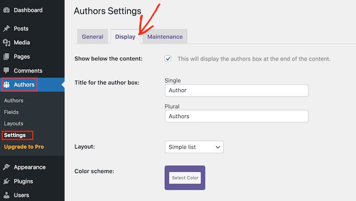
Task: Click the Dashboard gauge icon
Action: point(7,10)
